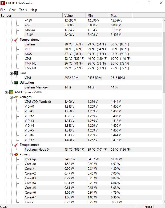Click the vertical scrollbar thumb
The image size is (165, 208).
[x=164, y=56]
